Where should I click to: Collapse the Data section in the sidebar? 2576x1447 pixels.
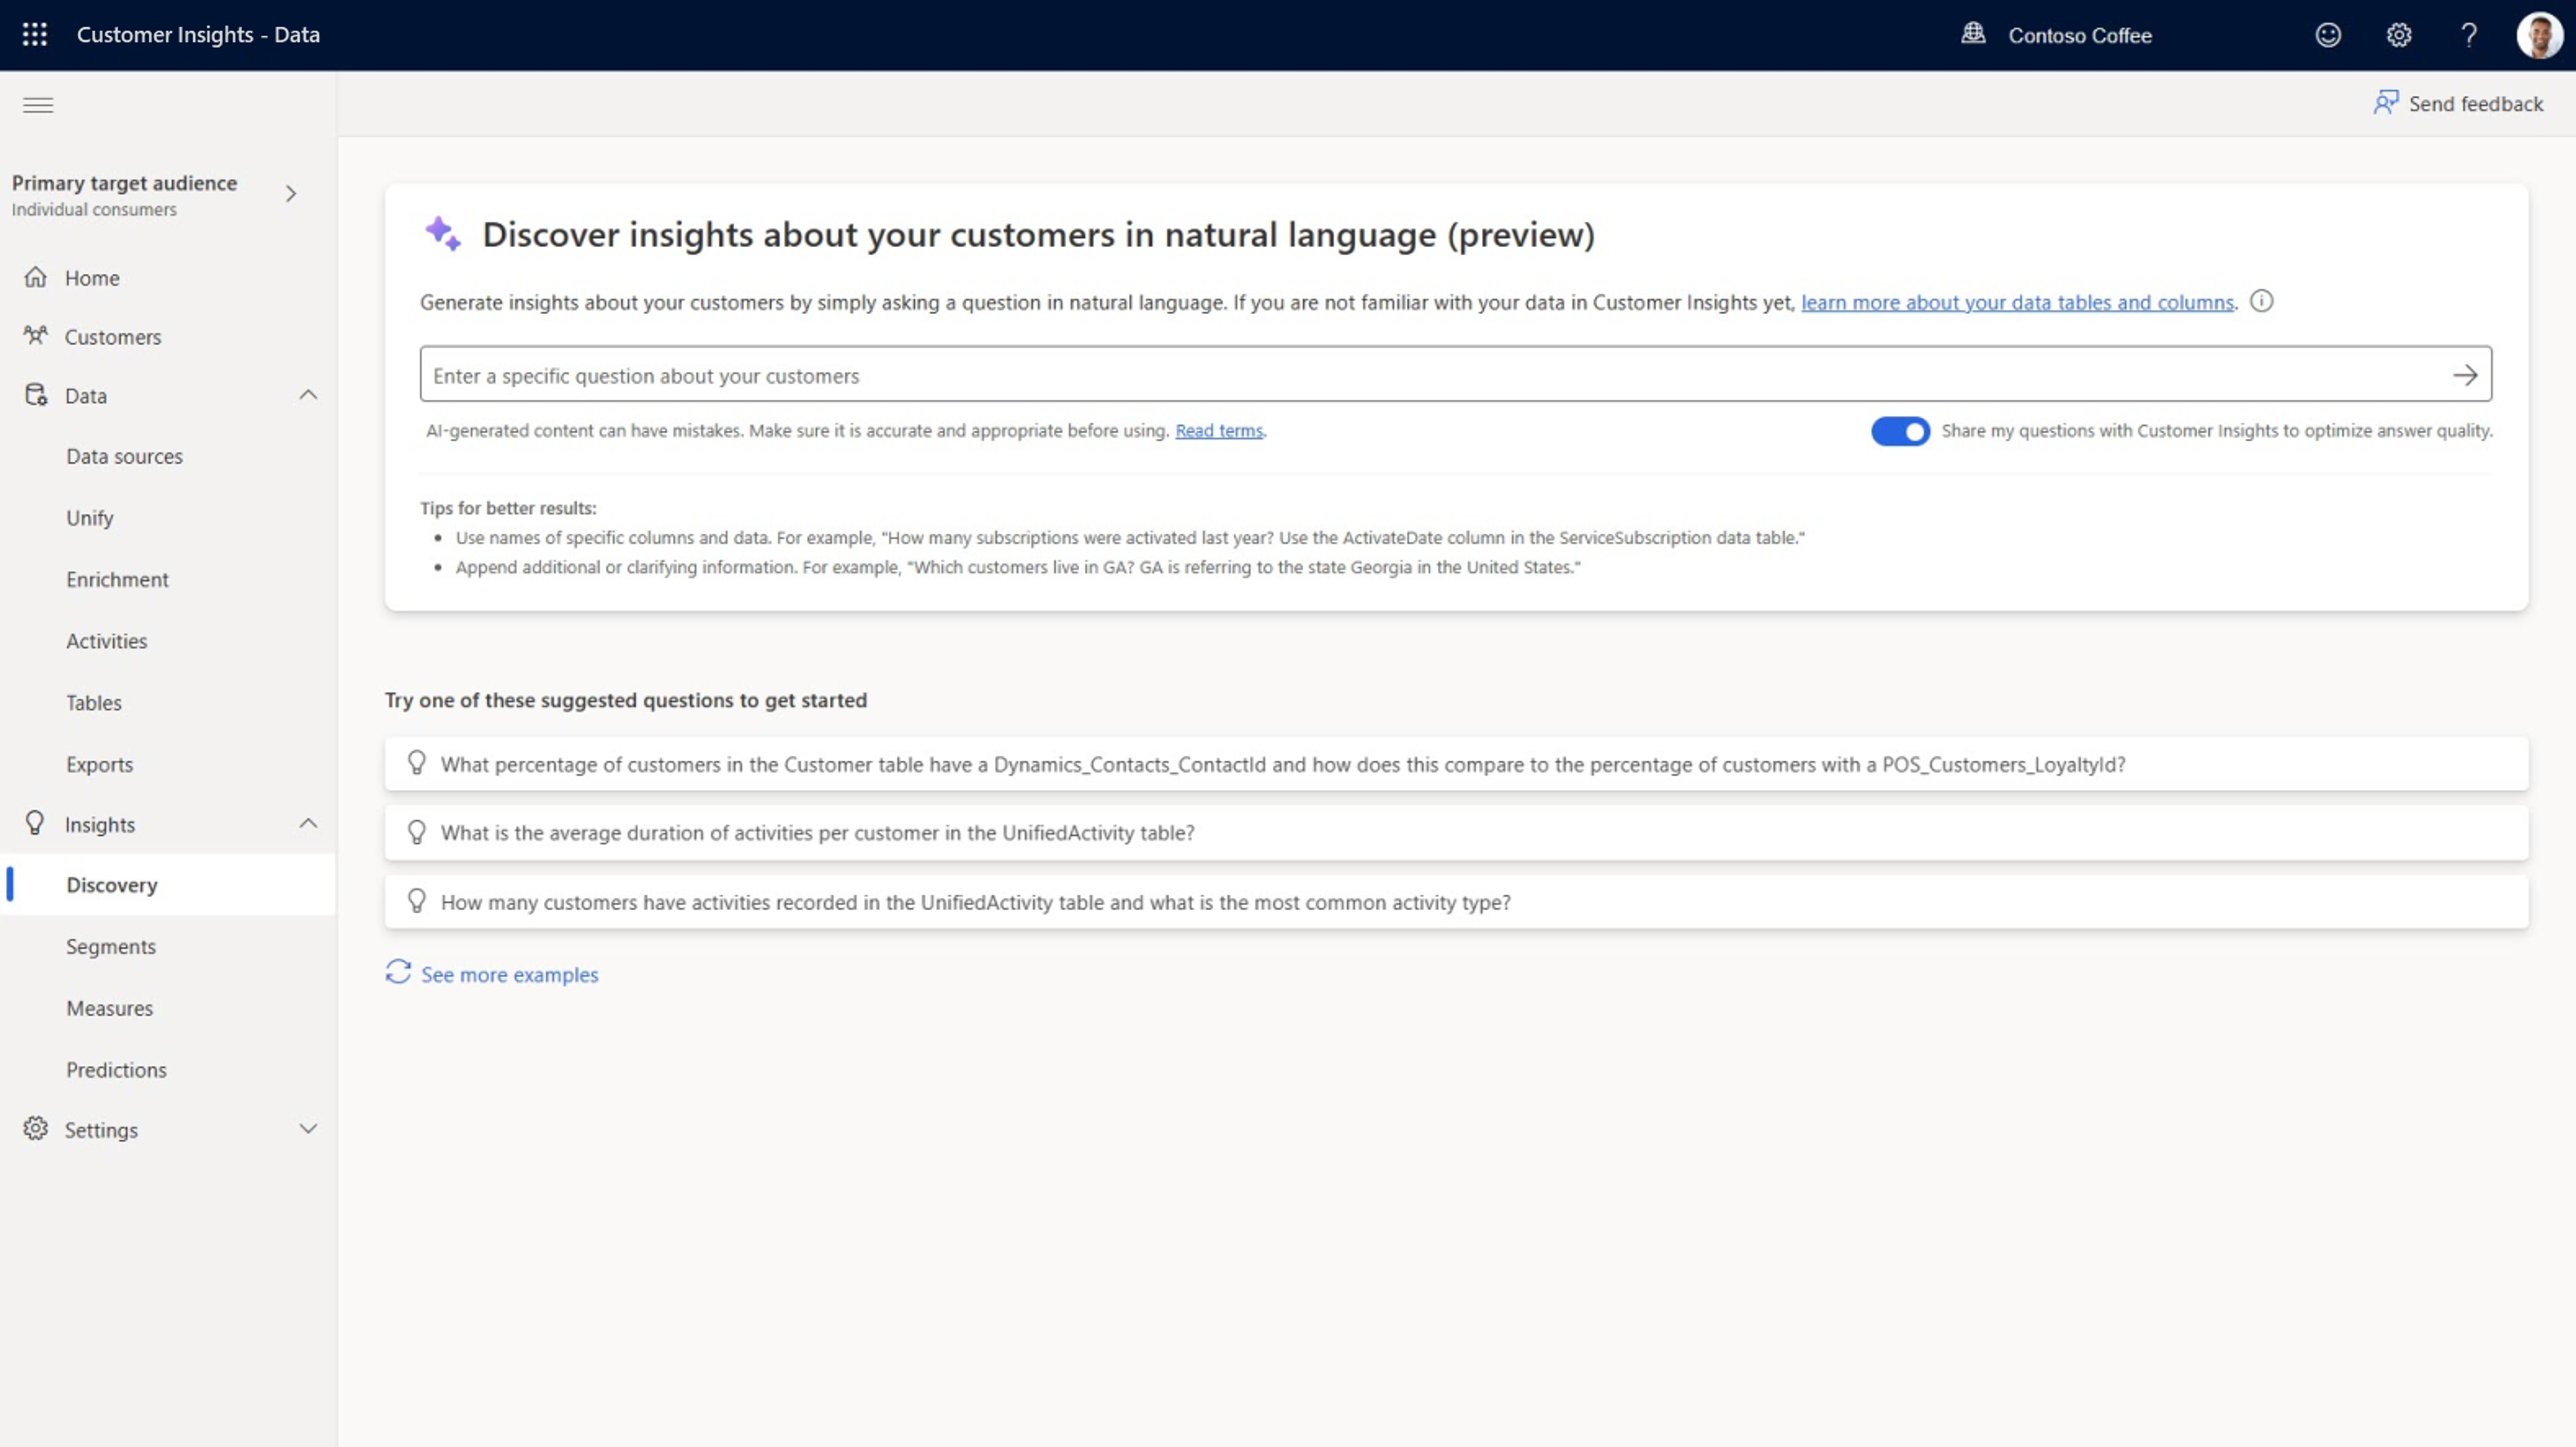click(309, 395)
